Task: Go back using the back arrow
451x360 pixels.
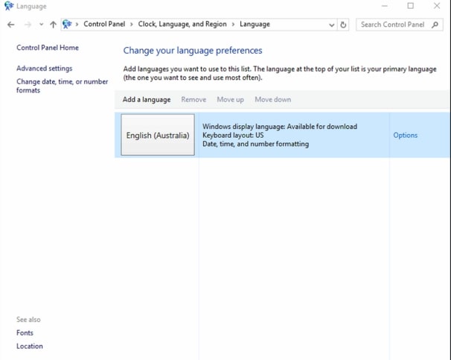Action: [x=10, y=25]
